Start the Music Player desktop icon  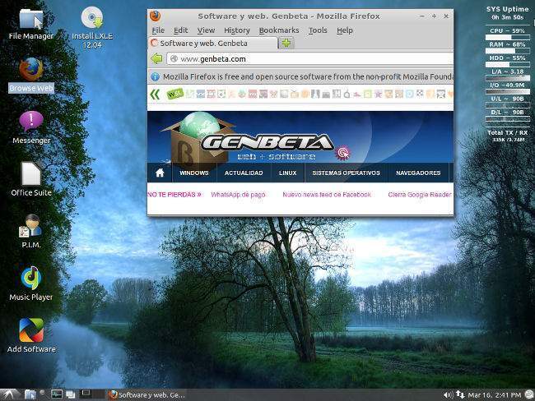point(30,279)
